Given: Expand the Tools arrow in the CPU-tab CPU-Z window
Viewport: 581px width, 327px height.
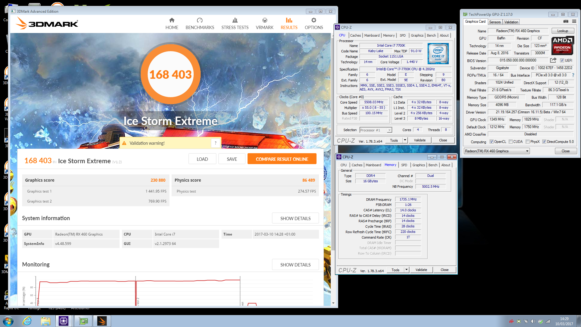Looking at the screenshot, I should (x=405, y=140).
